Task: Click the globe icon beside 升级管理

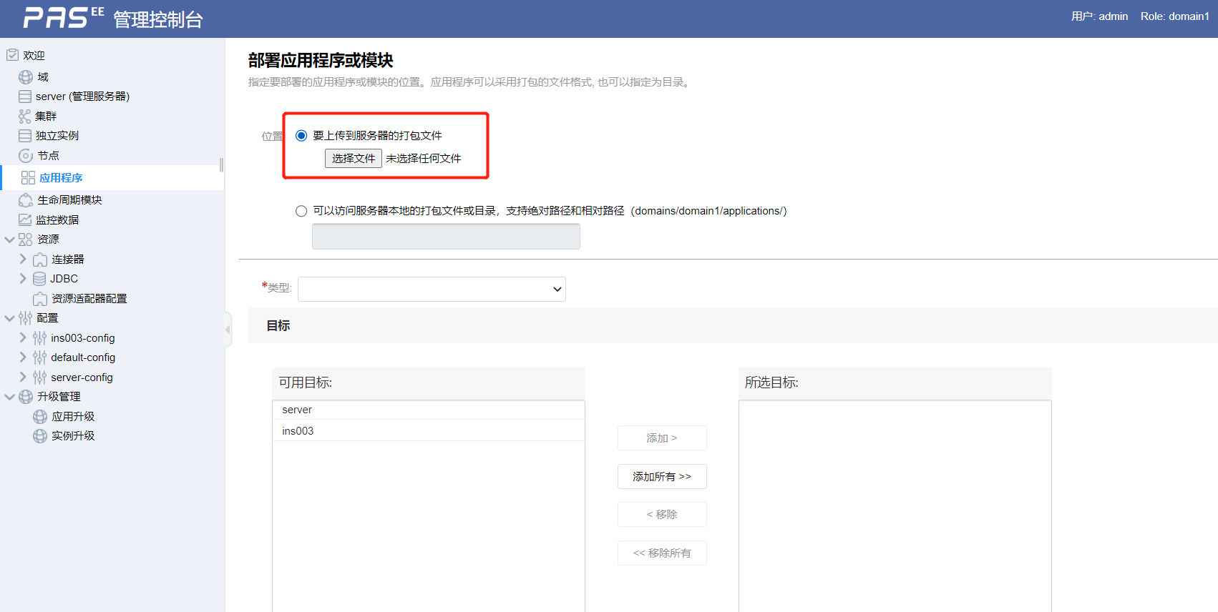Action: coord(26,397)
